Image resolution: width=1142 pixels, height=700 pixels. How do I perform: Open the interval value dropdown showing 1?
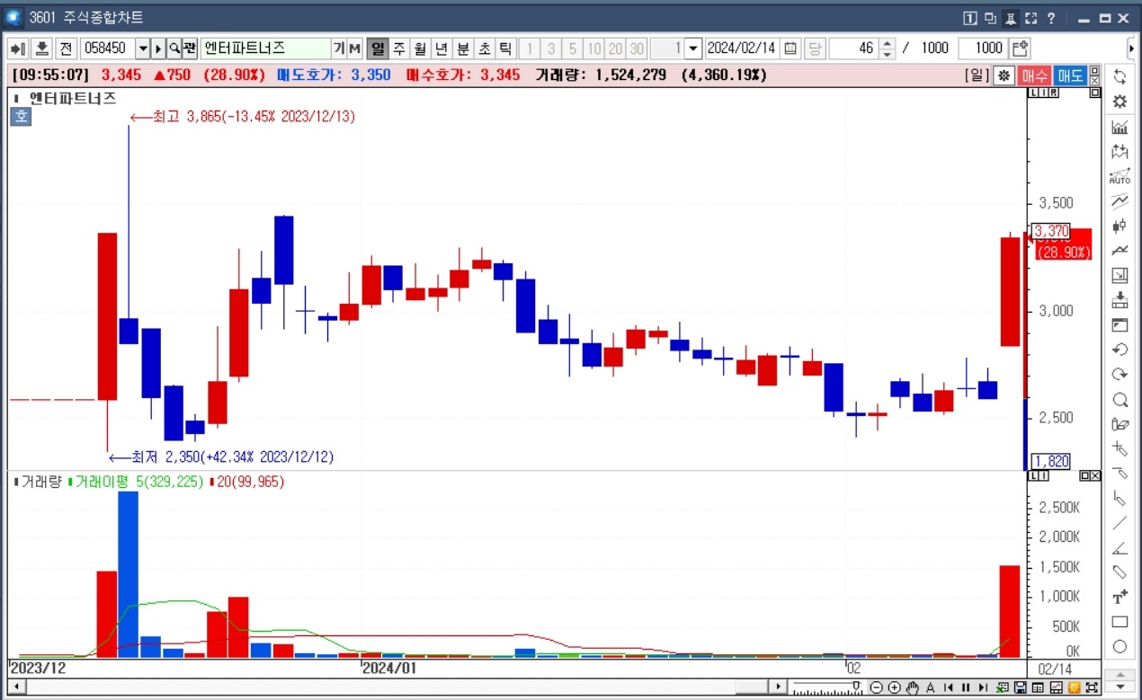(x=693, y=48)
